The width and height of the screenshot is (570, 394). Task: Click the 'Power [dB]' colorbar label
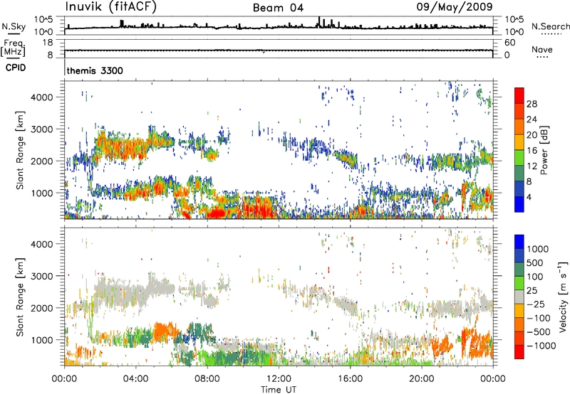(544, 150)
